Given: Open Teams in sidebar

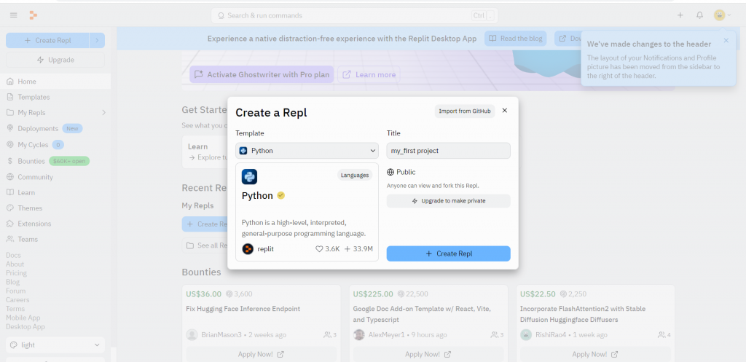Looking at the screenshot, I should (x=55, y=240).
